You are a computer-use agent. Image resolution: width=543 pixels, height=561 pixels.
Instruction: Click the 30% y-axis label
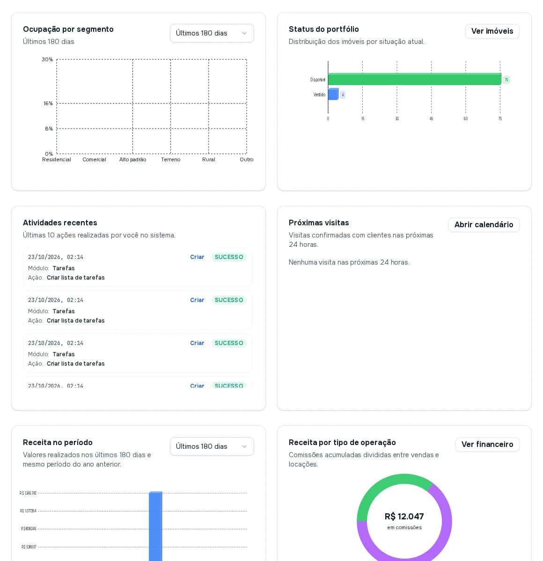[x=47, y=60]
